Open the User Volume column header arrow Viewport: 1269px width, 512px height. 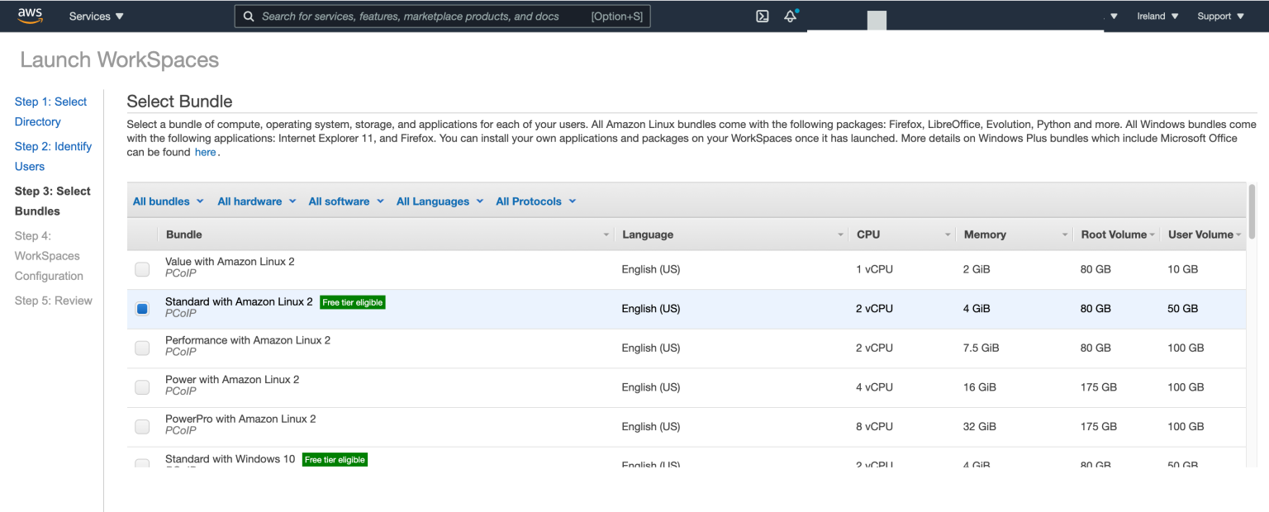pyautogui.click(x=1239, y=235)
